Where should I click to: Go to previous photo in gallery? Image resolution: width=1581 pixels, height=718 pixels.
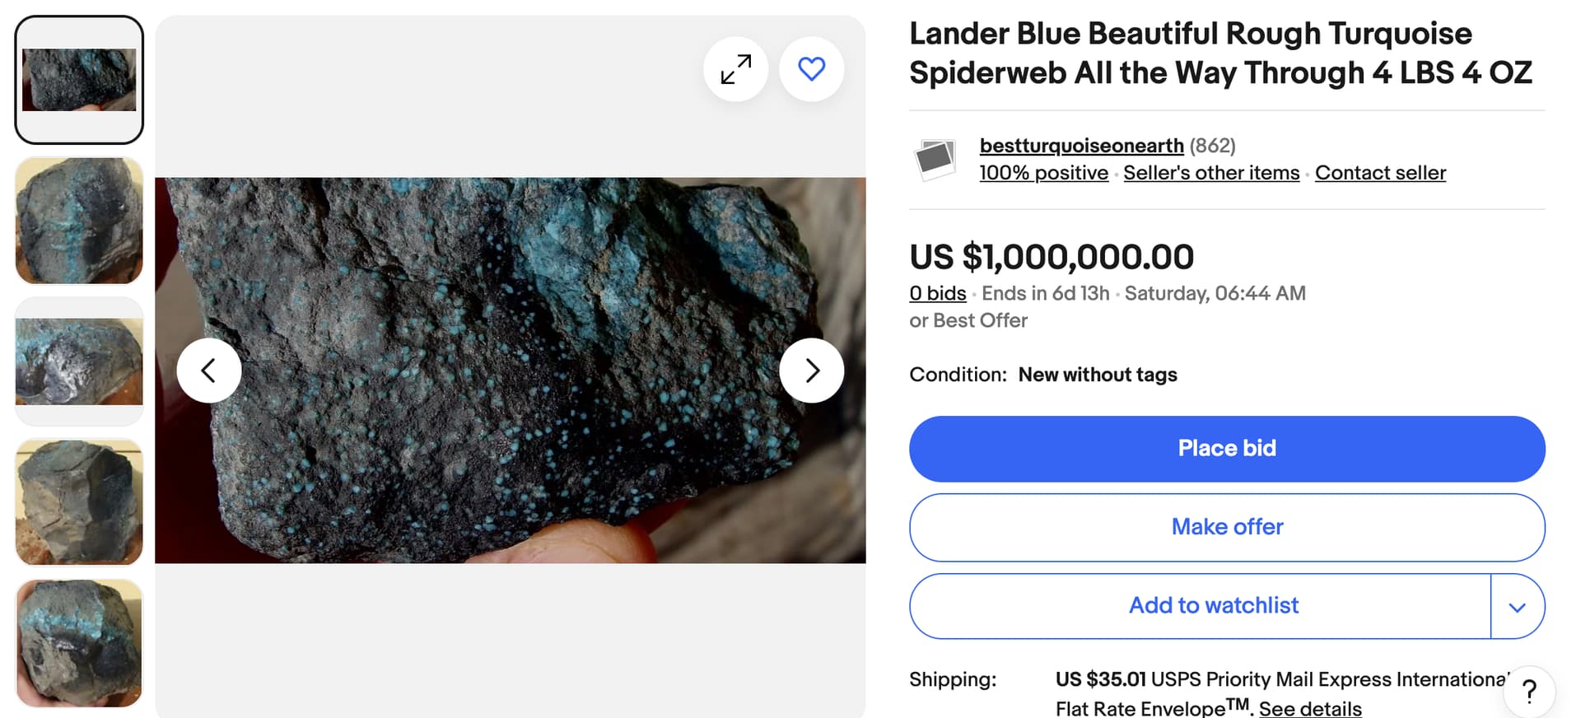pyautogui.click(x=209, y=371)
